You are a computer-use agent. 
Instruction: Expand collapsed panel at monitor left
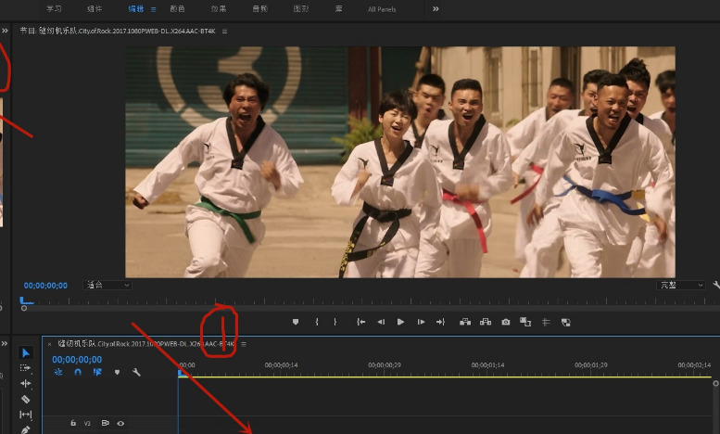[x=5, y=31]
